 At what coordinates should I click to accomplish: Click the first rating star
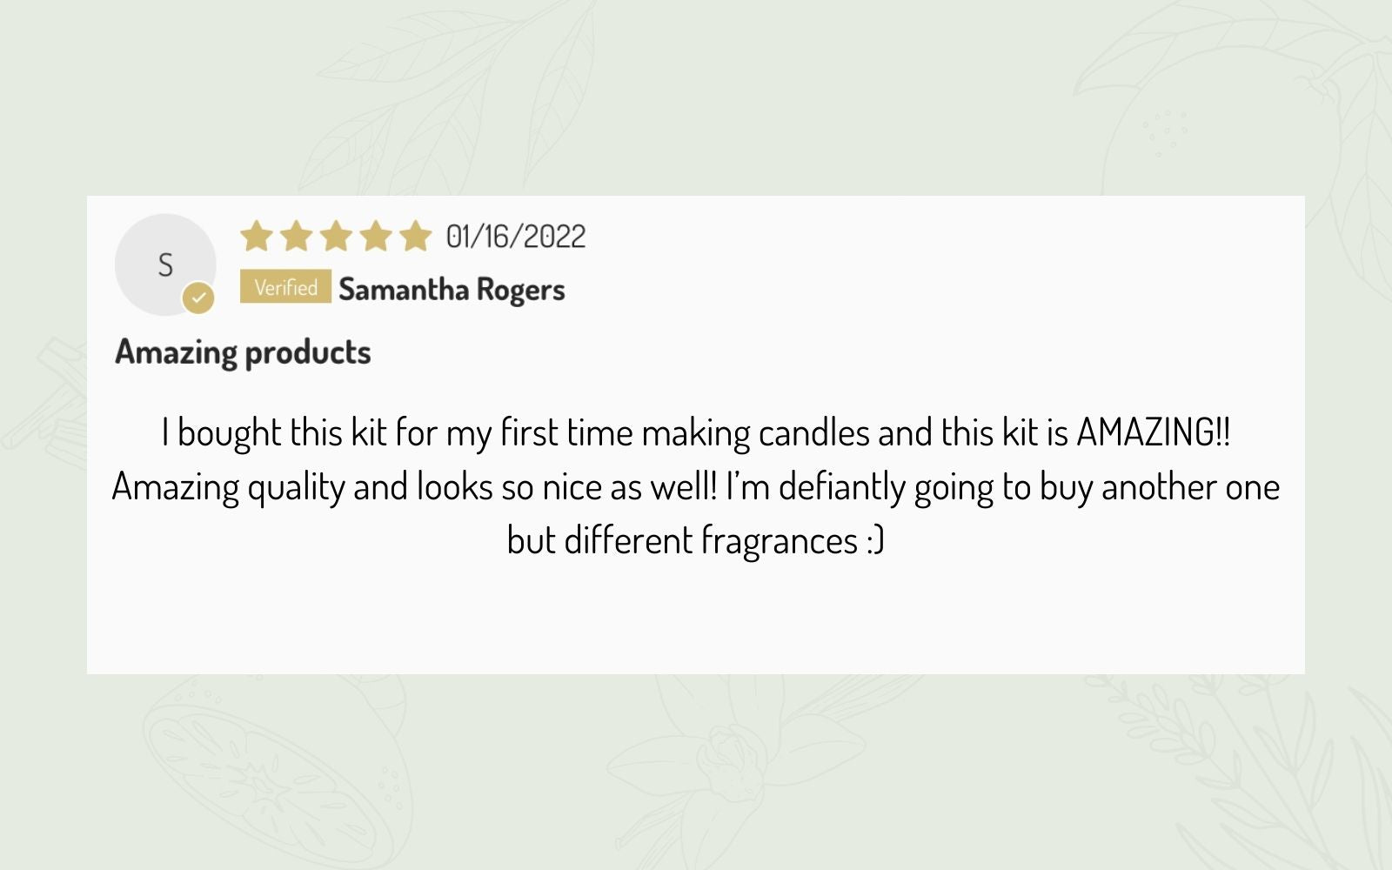pyautogui.click(x=256, y=236)
